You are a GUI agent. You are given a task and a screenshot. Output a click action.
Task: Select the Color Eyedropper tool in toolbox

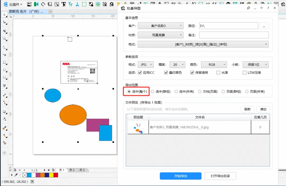click(x=5, y=128)
